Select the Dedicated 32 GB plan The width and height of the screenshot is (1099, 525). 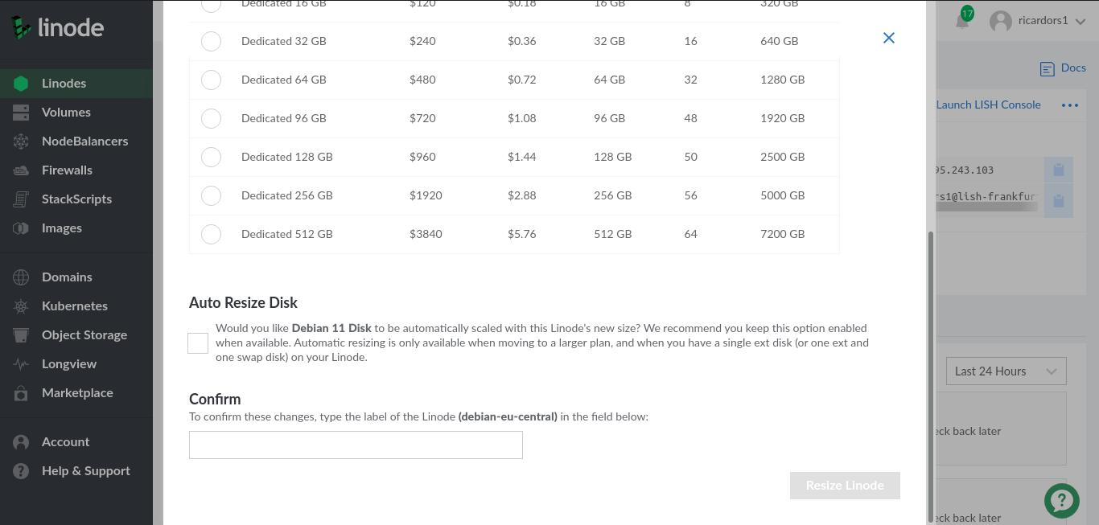[211, 41]
